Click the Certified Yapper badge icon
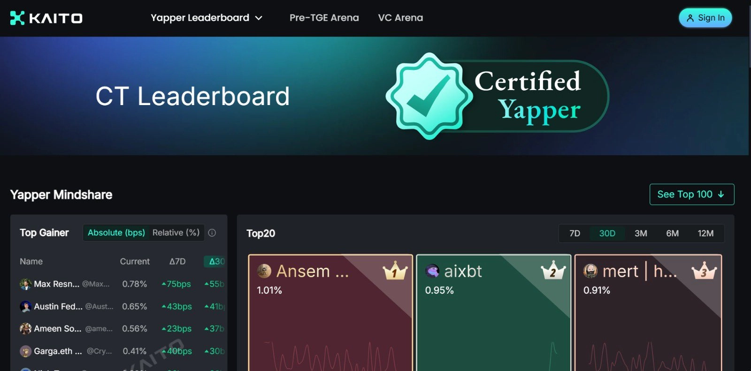The image size is (751, 371). click(429, 96)
